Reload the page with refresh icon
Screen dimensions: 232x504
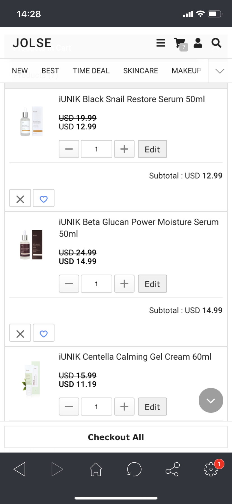(134, 469)
